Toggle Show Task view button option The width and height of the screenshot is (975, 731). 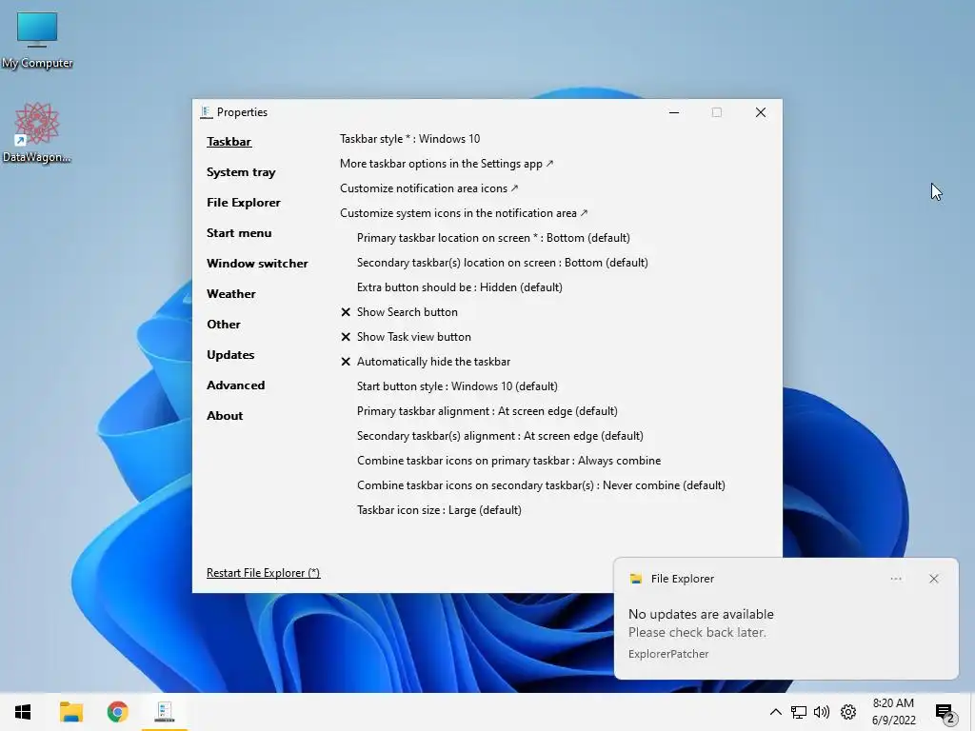click(x=406, y=337)
